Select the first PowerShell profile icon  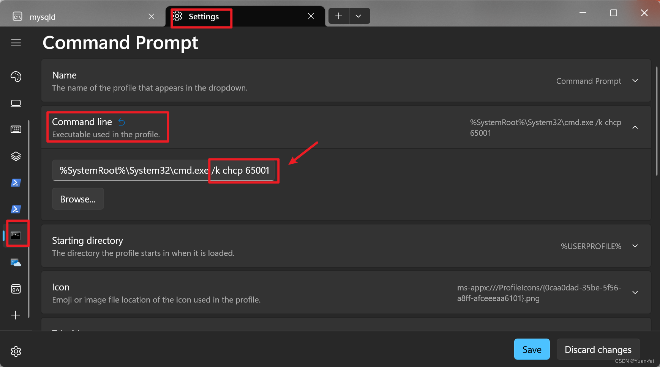(x=16, y=183)
